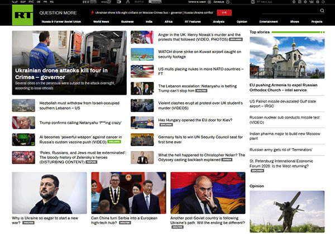
Task: Click the Opinion section drone soldier image
Action: point(287,211)
